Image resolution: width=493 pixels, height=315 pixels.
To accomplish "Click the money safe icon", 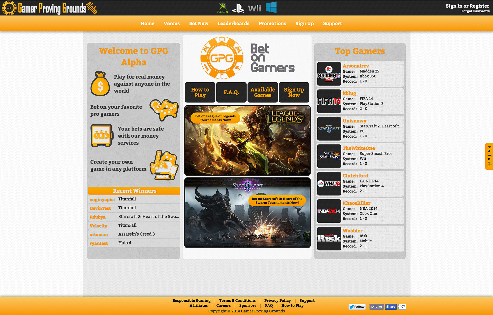I will 102,136.
